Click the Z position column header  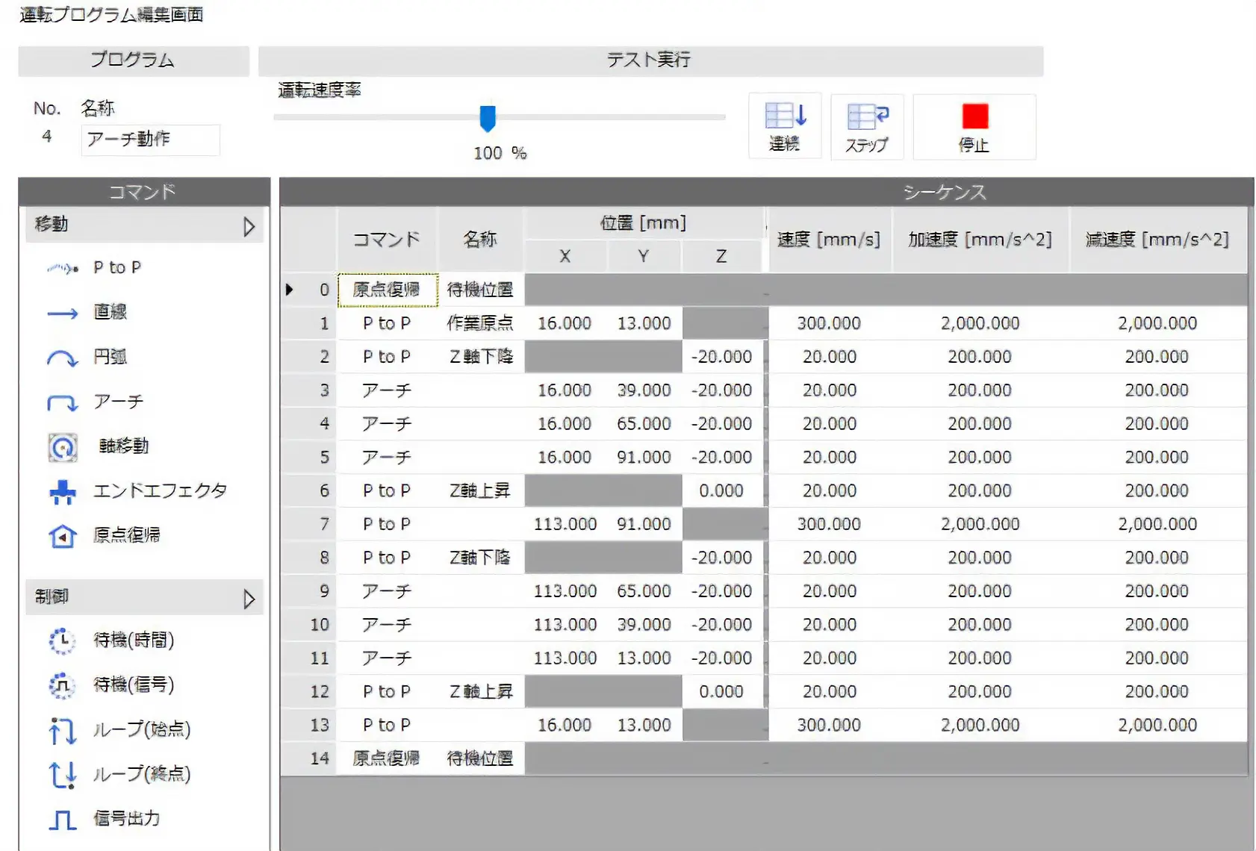(721, 256)
